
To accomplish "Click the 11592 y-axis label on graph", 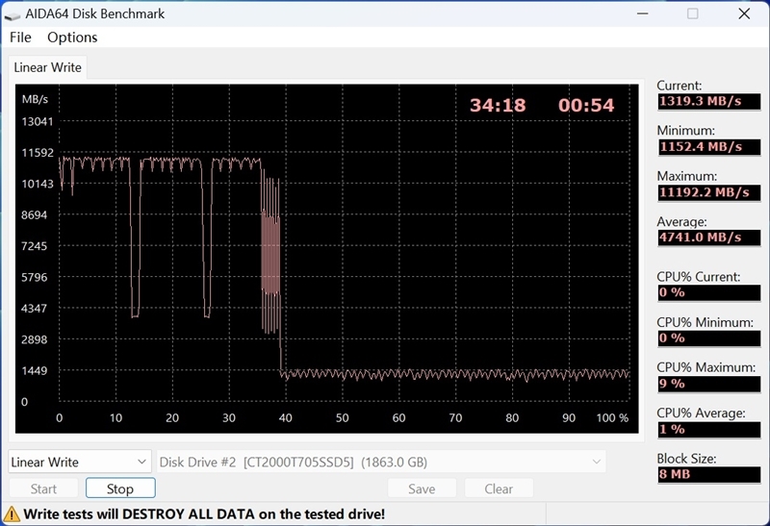I will pyautogui.click(x=37, y=153).
